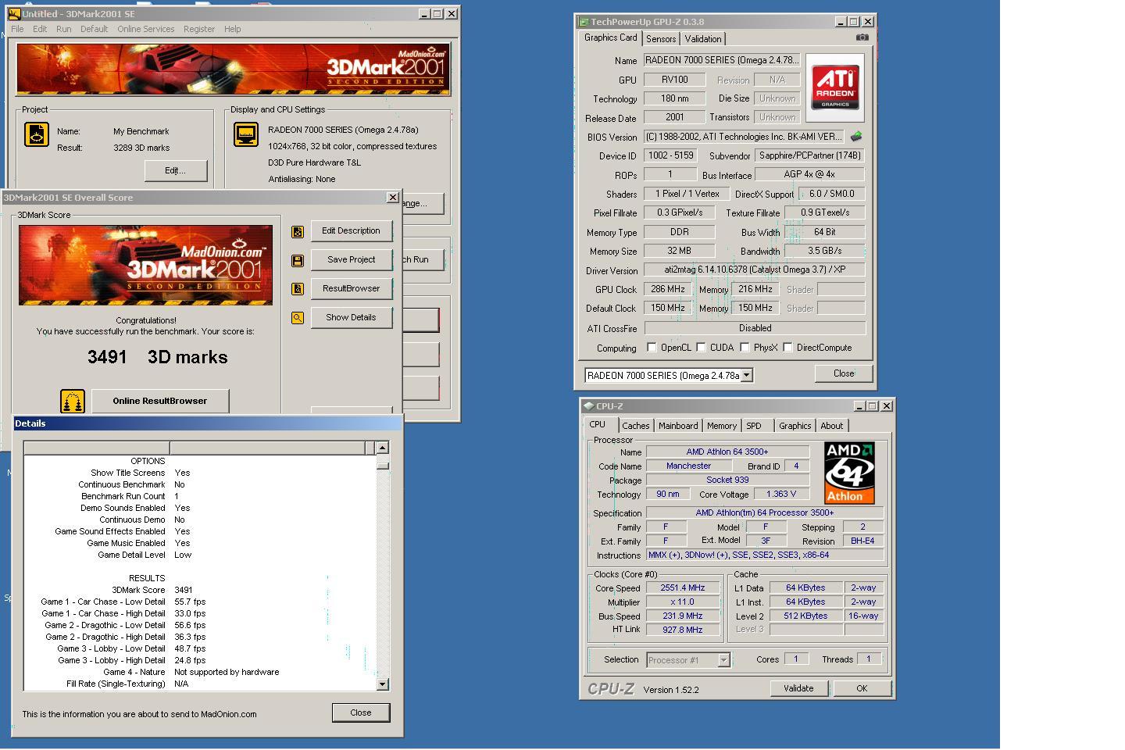Viewport: 1125px width, 750px height.
Task: Click the icon beside Online ResultBrowser
Action: tap(73, 402)
